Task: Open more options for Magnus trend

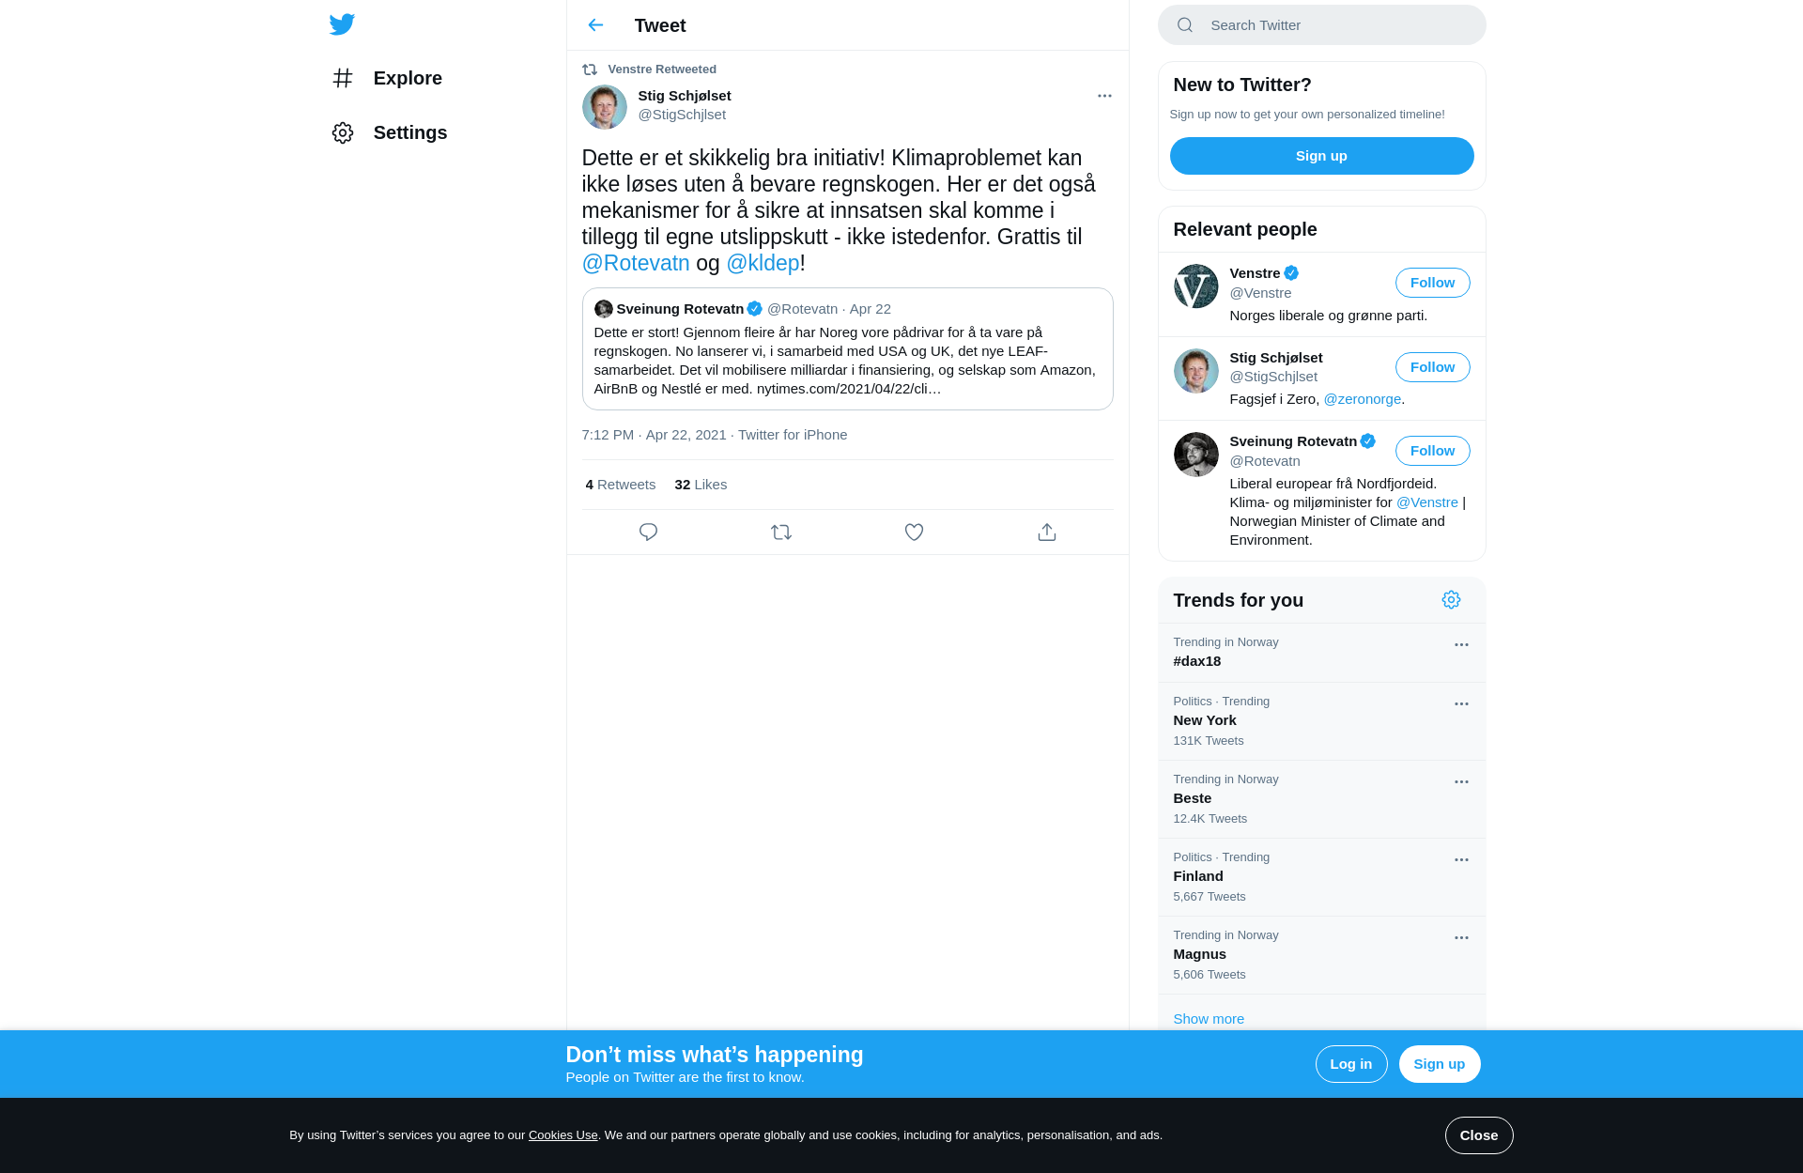Action: pyautogui.click(x=1461, y=938)
